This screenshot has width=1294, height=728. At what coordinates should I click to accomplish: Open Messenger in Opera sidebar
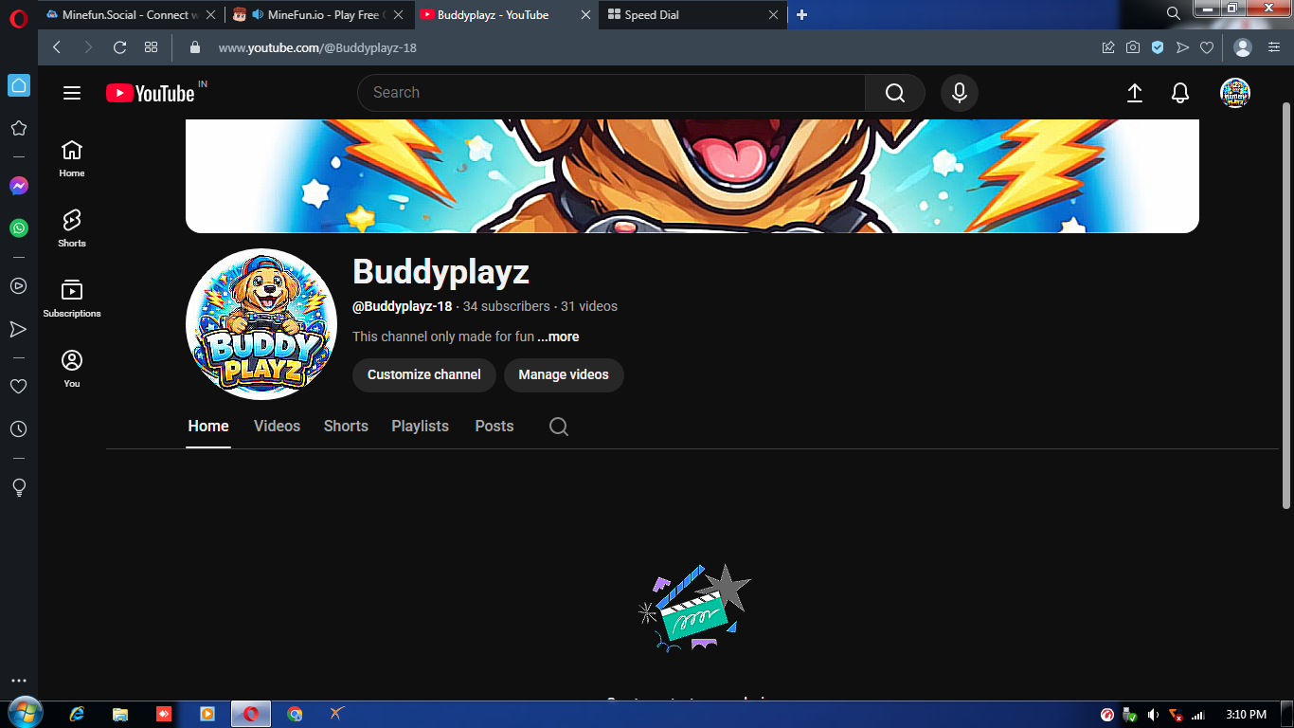click(x=18, y=186)
